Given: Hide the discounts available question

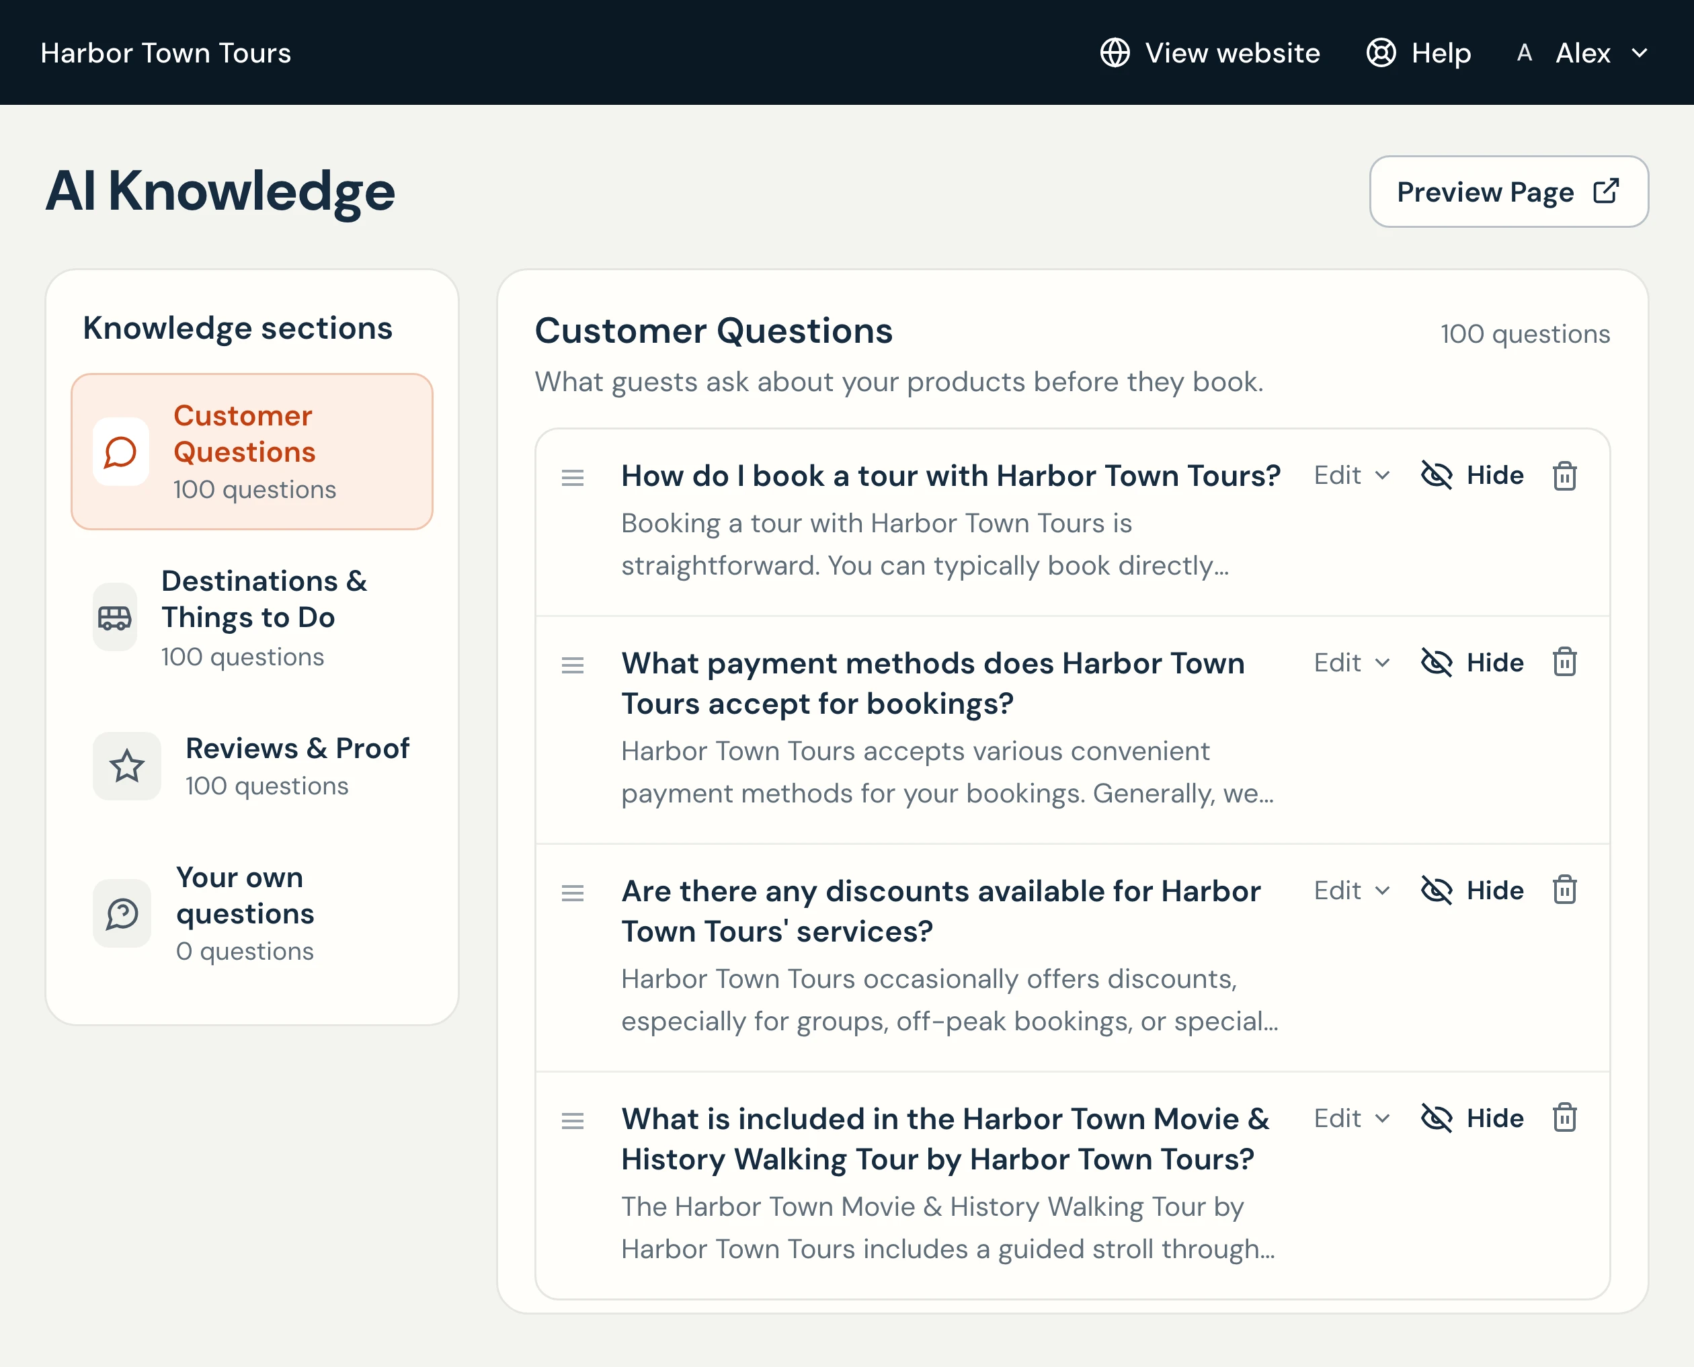Looking at the screenshot, I should 1472,890.
